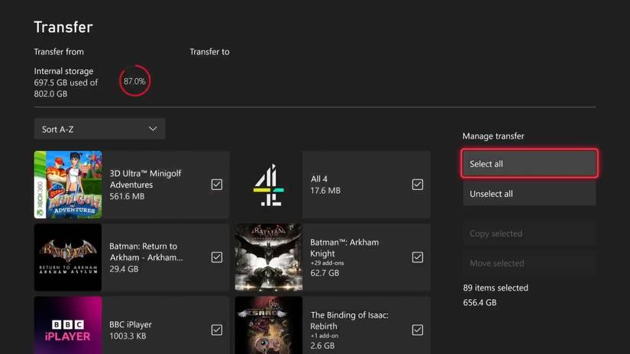Screen dimensions: 630x354
Task: Click the Transfer page title
Action: point(63,27)
